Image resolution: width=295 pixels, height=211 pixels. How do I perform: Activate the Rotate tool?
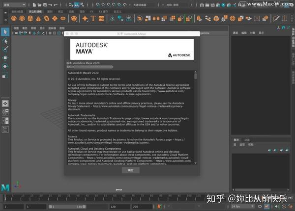click(x=5, y=66)
